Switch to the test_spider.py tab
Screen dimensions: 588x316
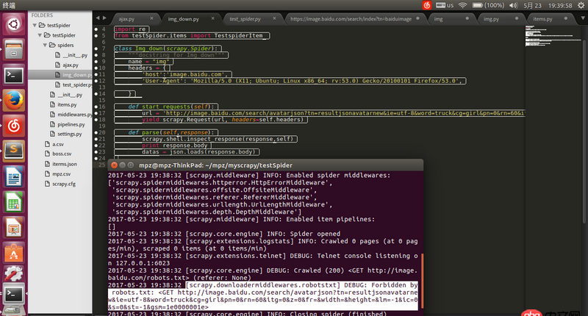[x=246, y=17]
